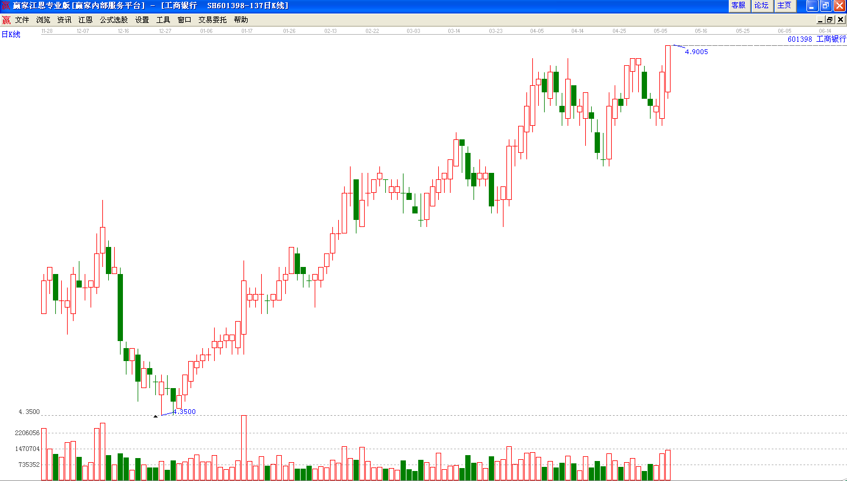Image resolution: width=847 pixels, height=481 pixels.
Task: Click the 601398 工商银行 stock label
Action: tap(817, 39)
